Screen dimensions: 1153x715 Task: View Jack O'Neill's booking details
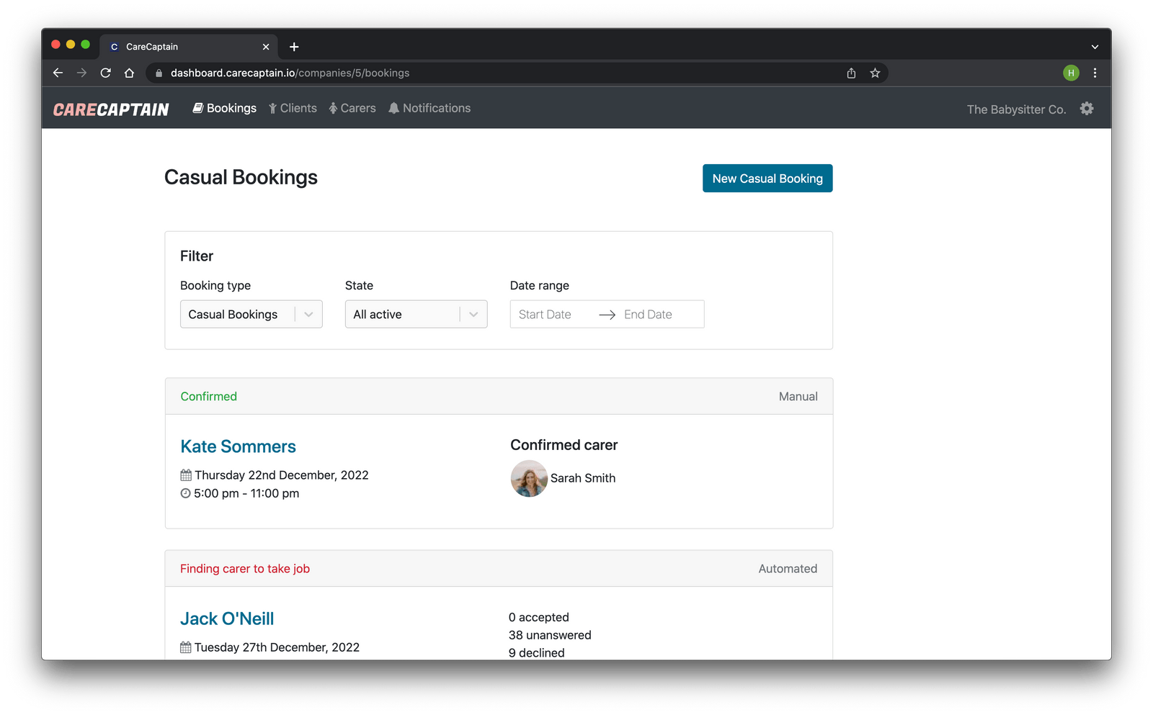click(227, 619)
